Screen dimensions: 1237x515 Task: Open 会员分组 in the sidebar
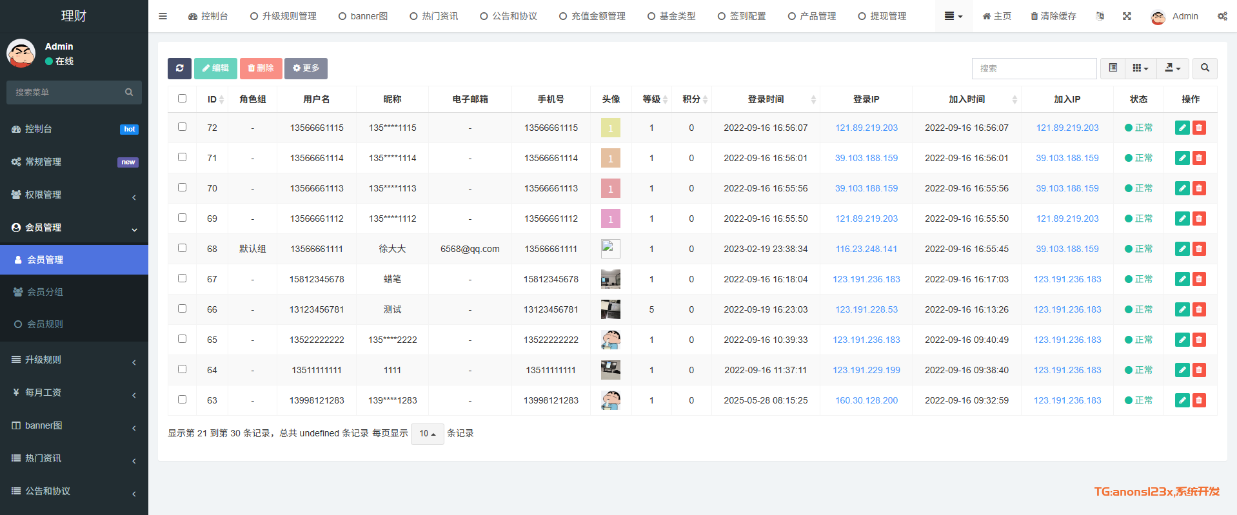pyautogui.click(x=74, y=292)
